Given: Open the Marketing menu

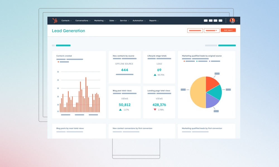Looking at the screenshot, I should point(100,20).
